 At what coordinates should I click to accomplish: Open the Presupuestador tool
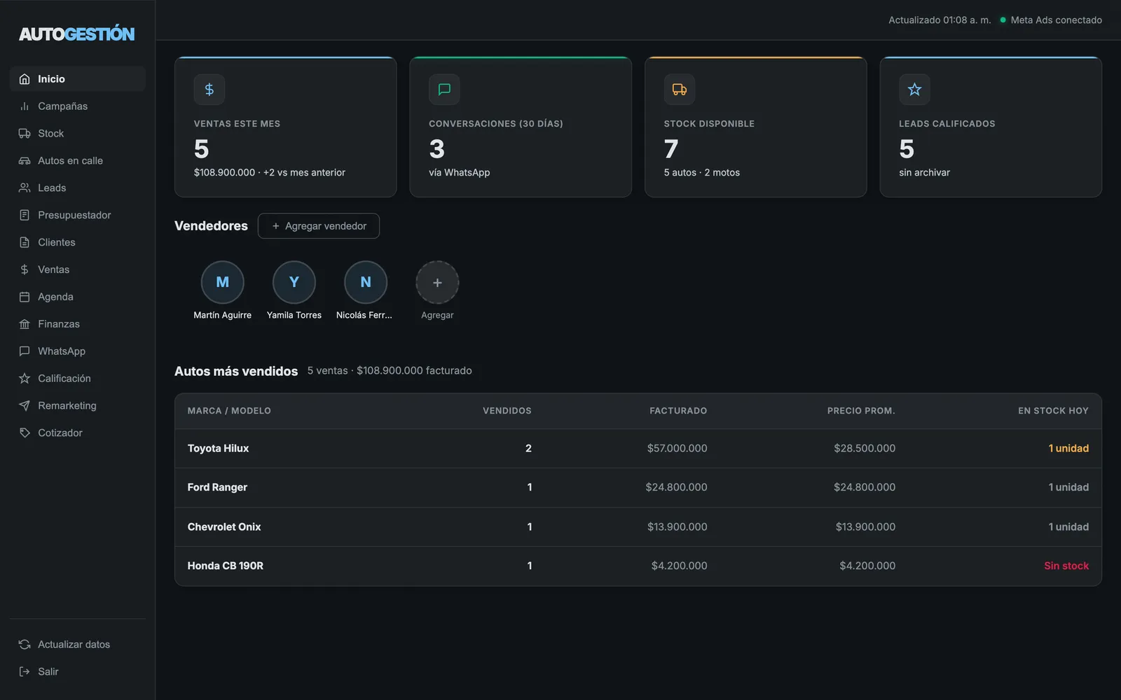pyautogui.click(x=78, y=215)
